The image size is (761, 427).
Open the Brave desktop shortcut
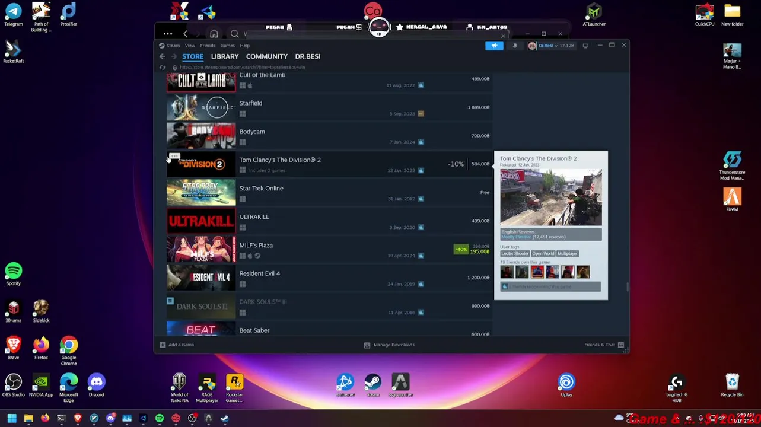pyautogui.click(x=13, y=349)
